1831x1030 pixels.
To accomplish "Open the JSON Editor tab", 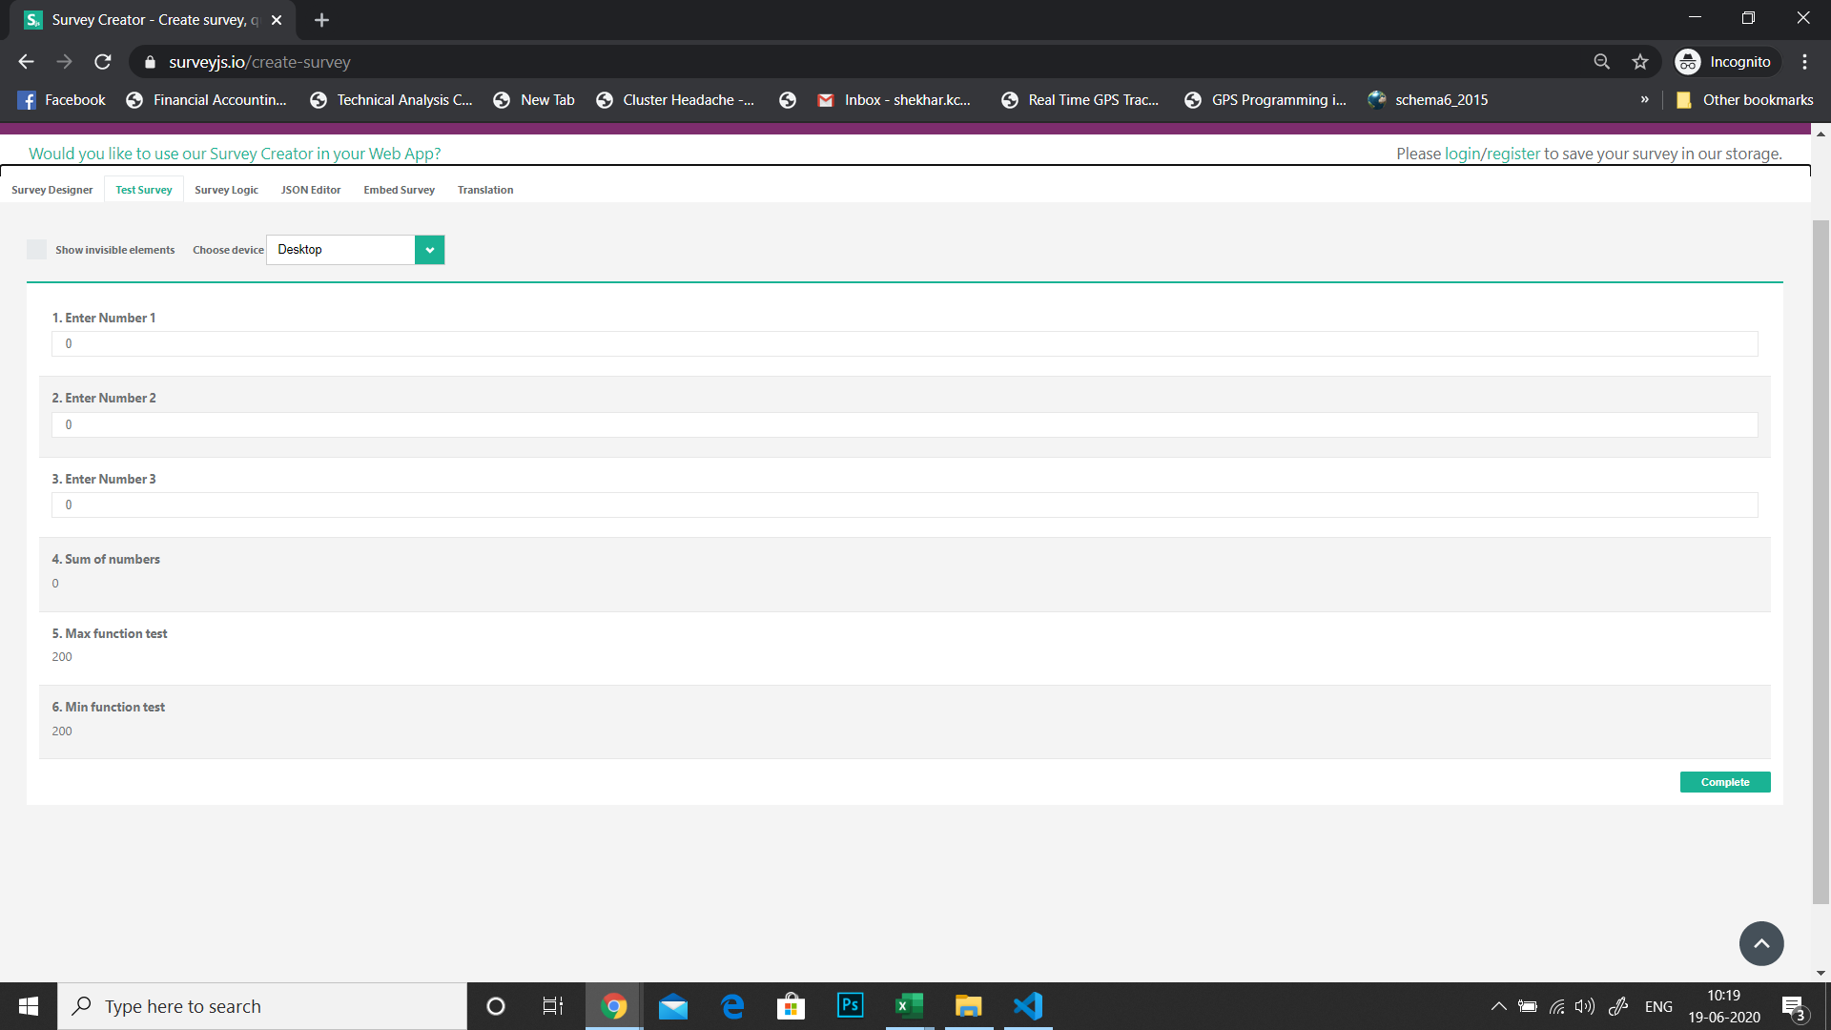I will 310,189.
